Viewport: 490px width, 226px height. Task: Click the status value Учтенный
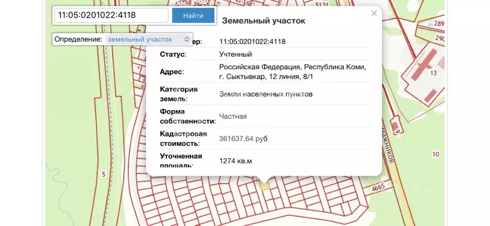[x=235, y=54]
